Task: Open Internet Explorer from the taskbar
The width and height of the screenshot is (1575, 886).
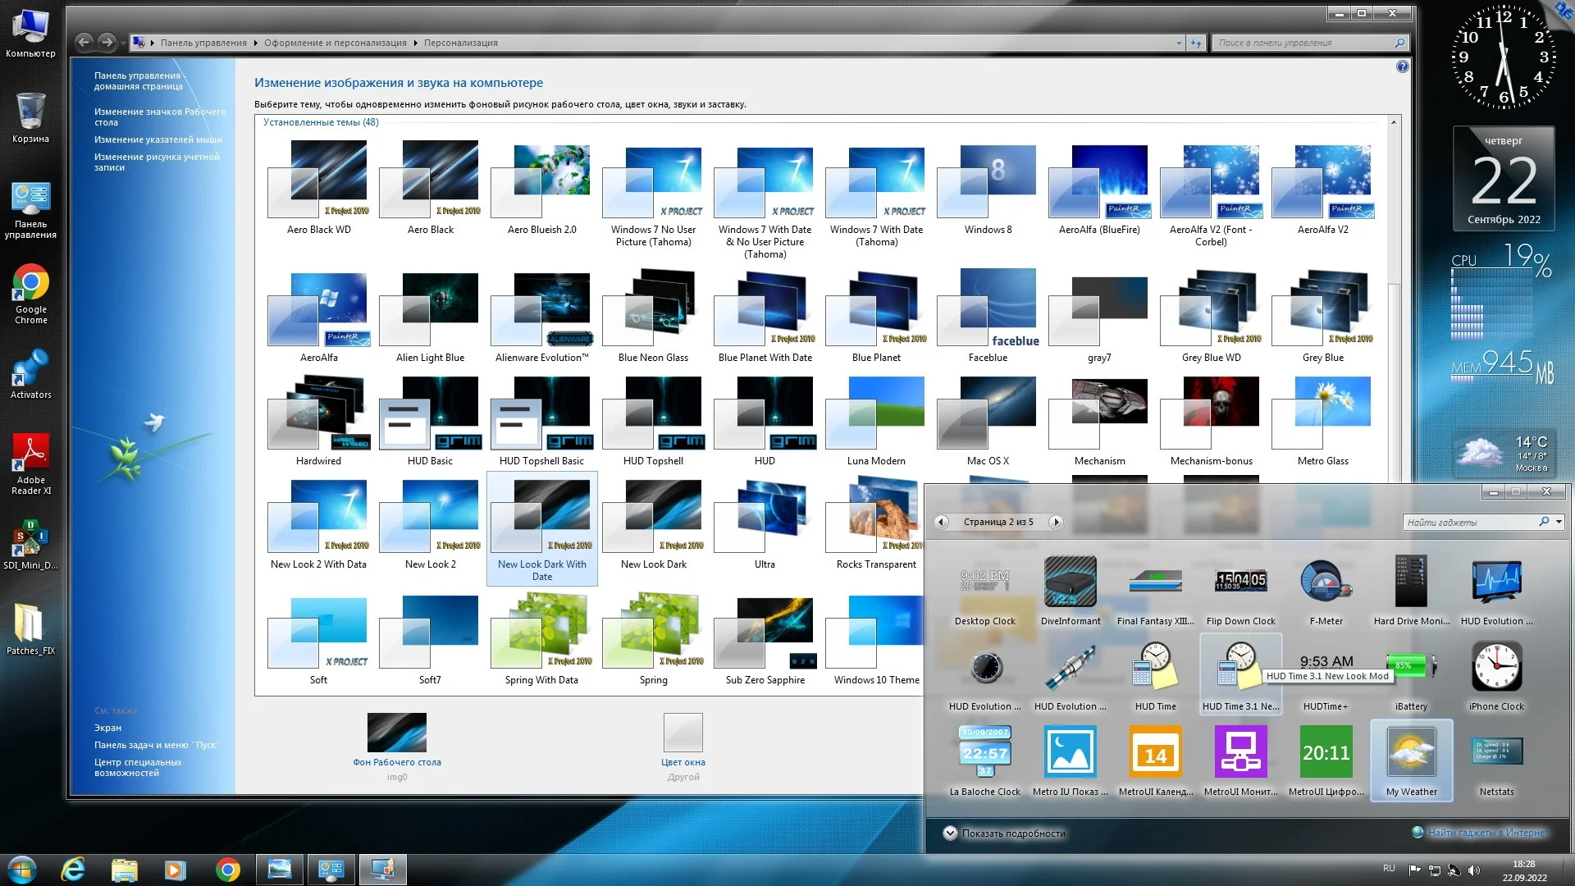Action: pos(74,870)
